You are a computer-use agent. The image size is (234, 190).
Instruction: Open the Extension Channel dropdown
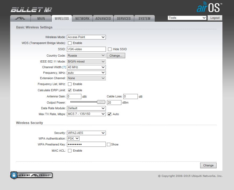[x=86, y=78]
